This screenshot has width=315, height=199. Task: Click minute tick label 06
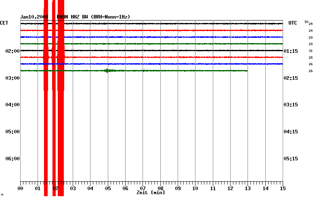(x=125, y=189)
